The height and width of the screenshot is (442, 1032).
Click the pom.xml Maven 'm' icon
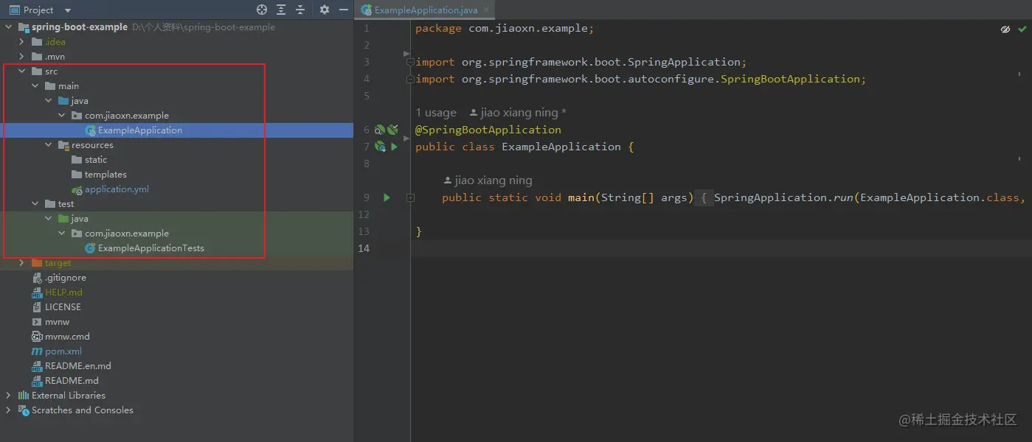(37, 351)
